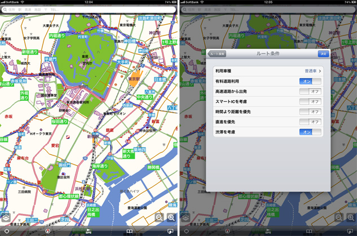Tap 築地四 blue label on left map
The height and width of the screenshot is (236, 357).
[x=139, y=150]
